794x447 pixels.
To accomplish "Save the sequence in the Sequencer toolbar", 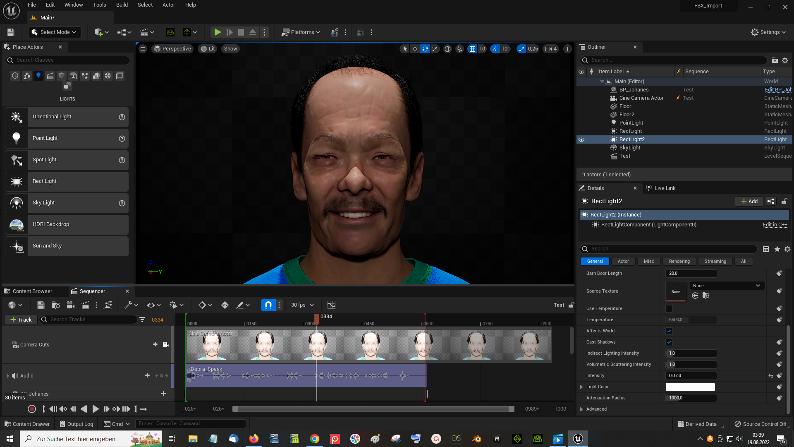I will point(41,305).
